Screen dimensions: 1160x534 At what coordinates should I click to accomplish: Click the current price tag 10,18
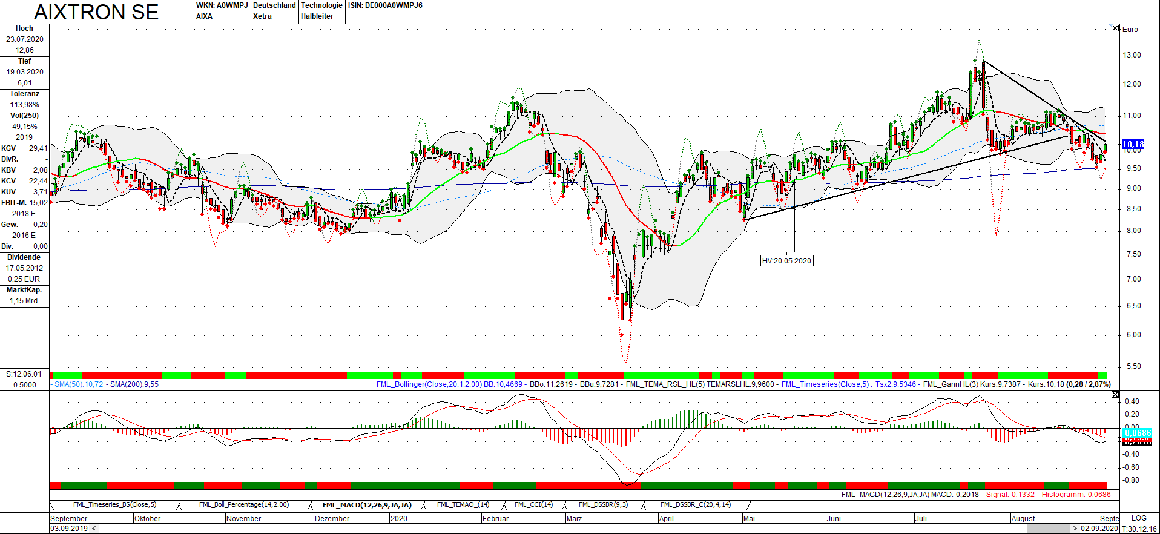(1133, 144)
